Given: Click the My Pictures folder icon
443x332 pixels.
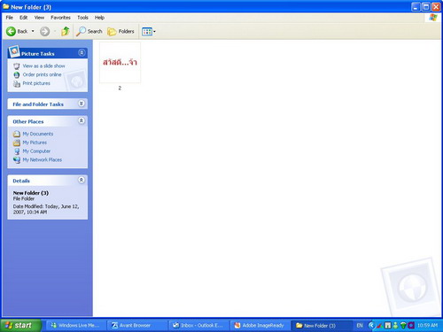Looking at the screenshot, I should (17, 143).
